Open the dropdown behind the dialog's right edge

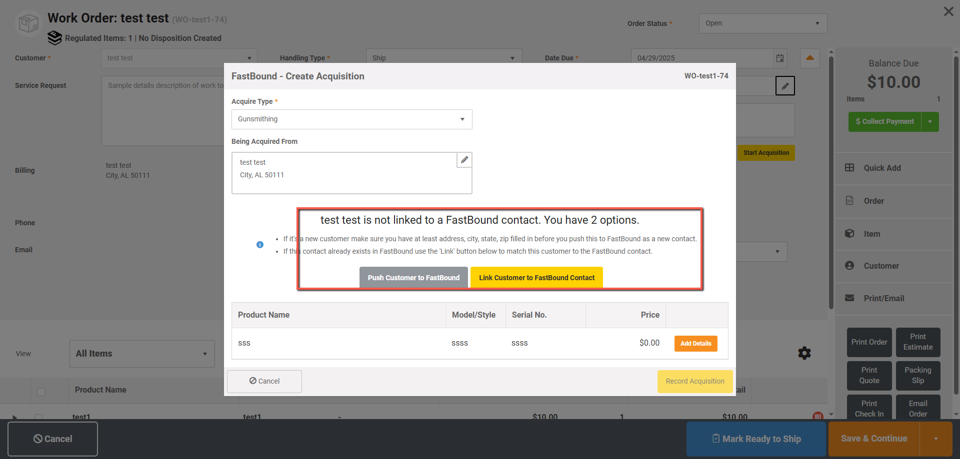(x=777, y=252)
